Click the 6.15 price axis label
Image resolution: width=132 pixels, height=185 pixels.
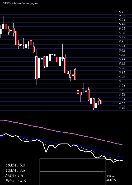[122, 24]
